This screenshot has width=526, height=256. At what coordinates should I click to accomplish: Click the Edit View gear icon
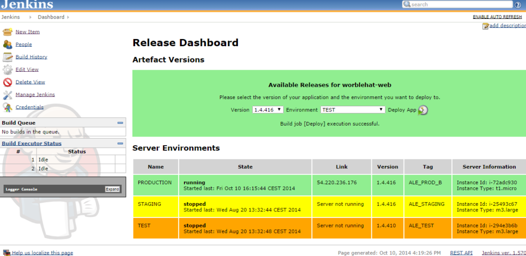(7, 70)
